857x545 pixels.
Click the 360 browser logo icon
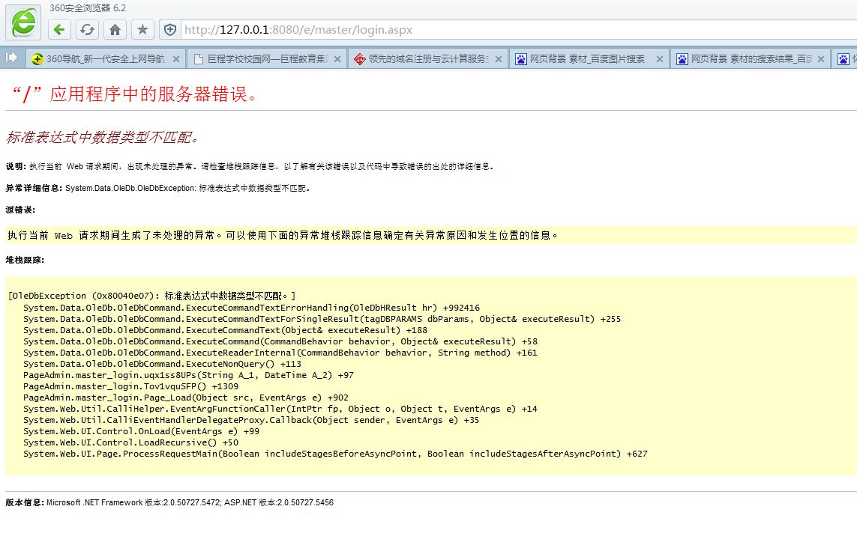click(23, 22)
